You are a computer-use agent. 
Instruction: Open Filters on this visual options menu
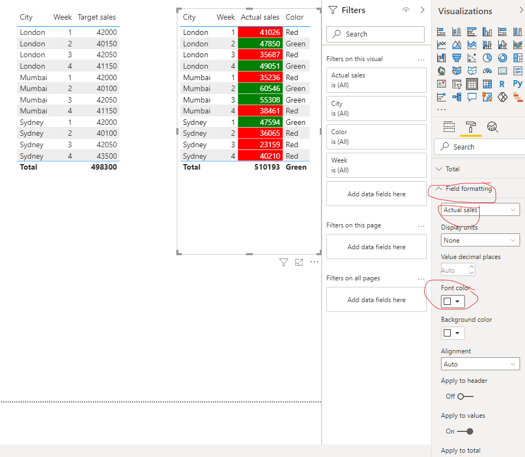click(421, 60)
